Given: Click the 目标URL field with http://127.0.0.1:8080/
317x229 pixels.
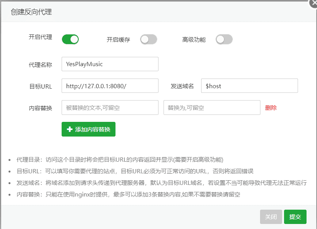Looking at the screenshot, I should click(x=110, y=86).
